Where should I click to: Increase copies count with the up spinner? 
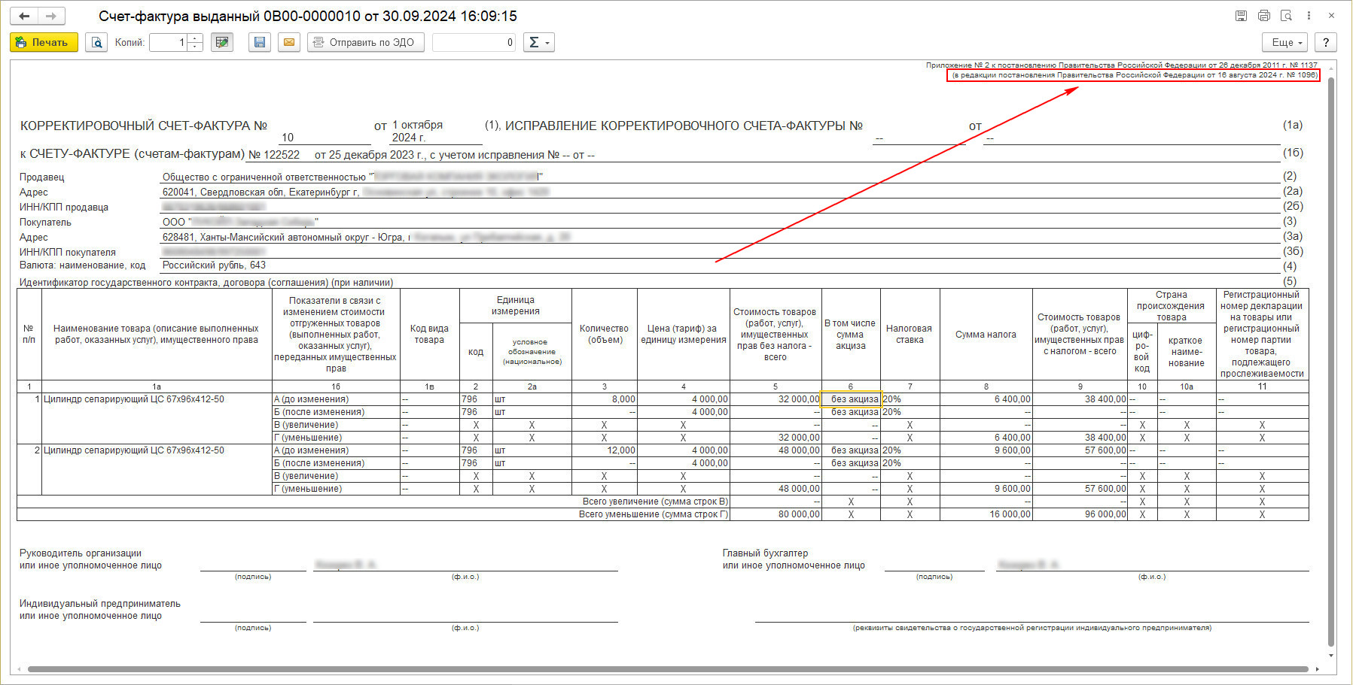tap(195, 38)
